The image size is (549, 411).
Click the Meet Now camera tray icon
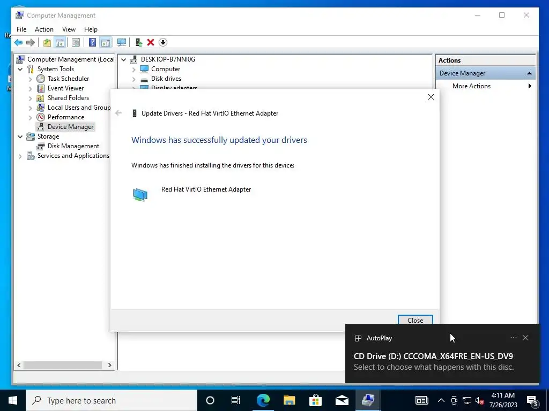pyautogui.click(x=454, y=400)
